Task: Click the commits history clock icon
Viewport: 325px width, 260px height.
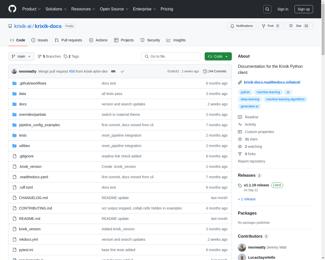Action: (x=205, y=71)
